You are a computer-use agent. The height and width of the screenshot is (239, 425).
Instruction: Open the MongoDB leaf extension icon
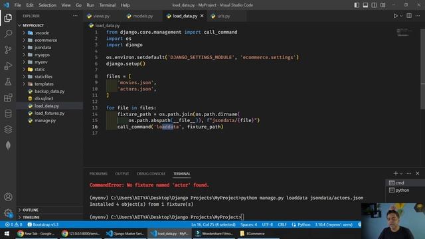(8, 145)
